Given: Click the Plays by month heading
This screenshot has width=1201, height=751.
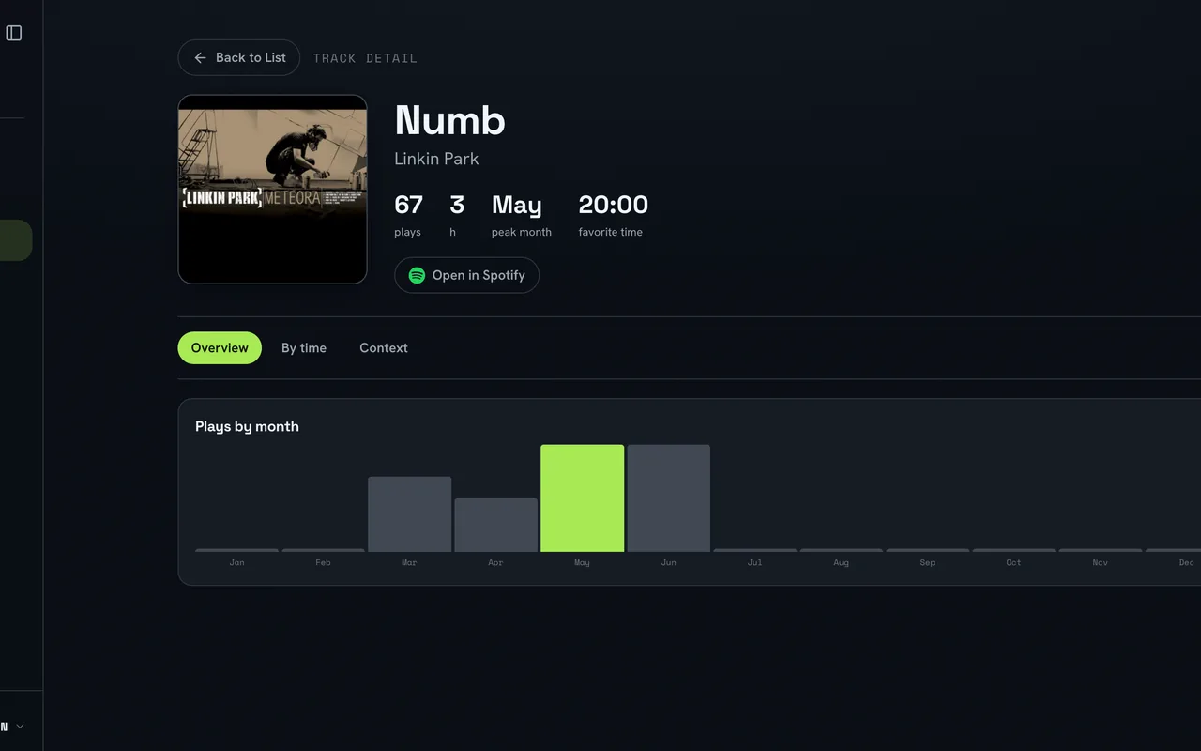Looking at the screenshot, I should point(247,426).
